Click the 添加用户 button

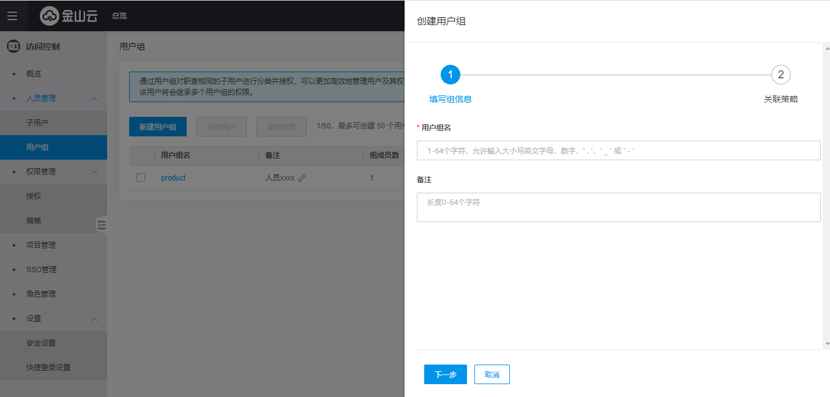click(222, 127)
